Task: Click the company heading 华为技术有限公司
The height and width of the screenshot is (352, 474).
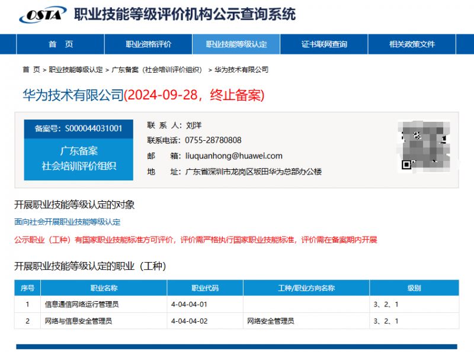Action: tap(73, 95)
